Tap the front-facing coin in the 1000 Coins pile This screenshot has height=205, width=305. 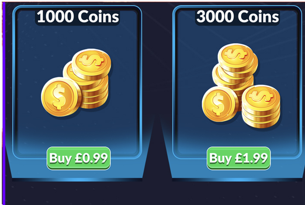(x=61, y=97)
